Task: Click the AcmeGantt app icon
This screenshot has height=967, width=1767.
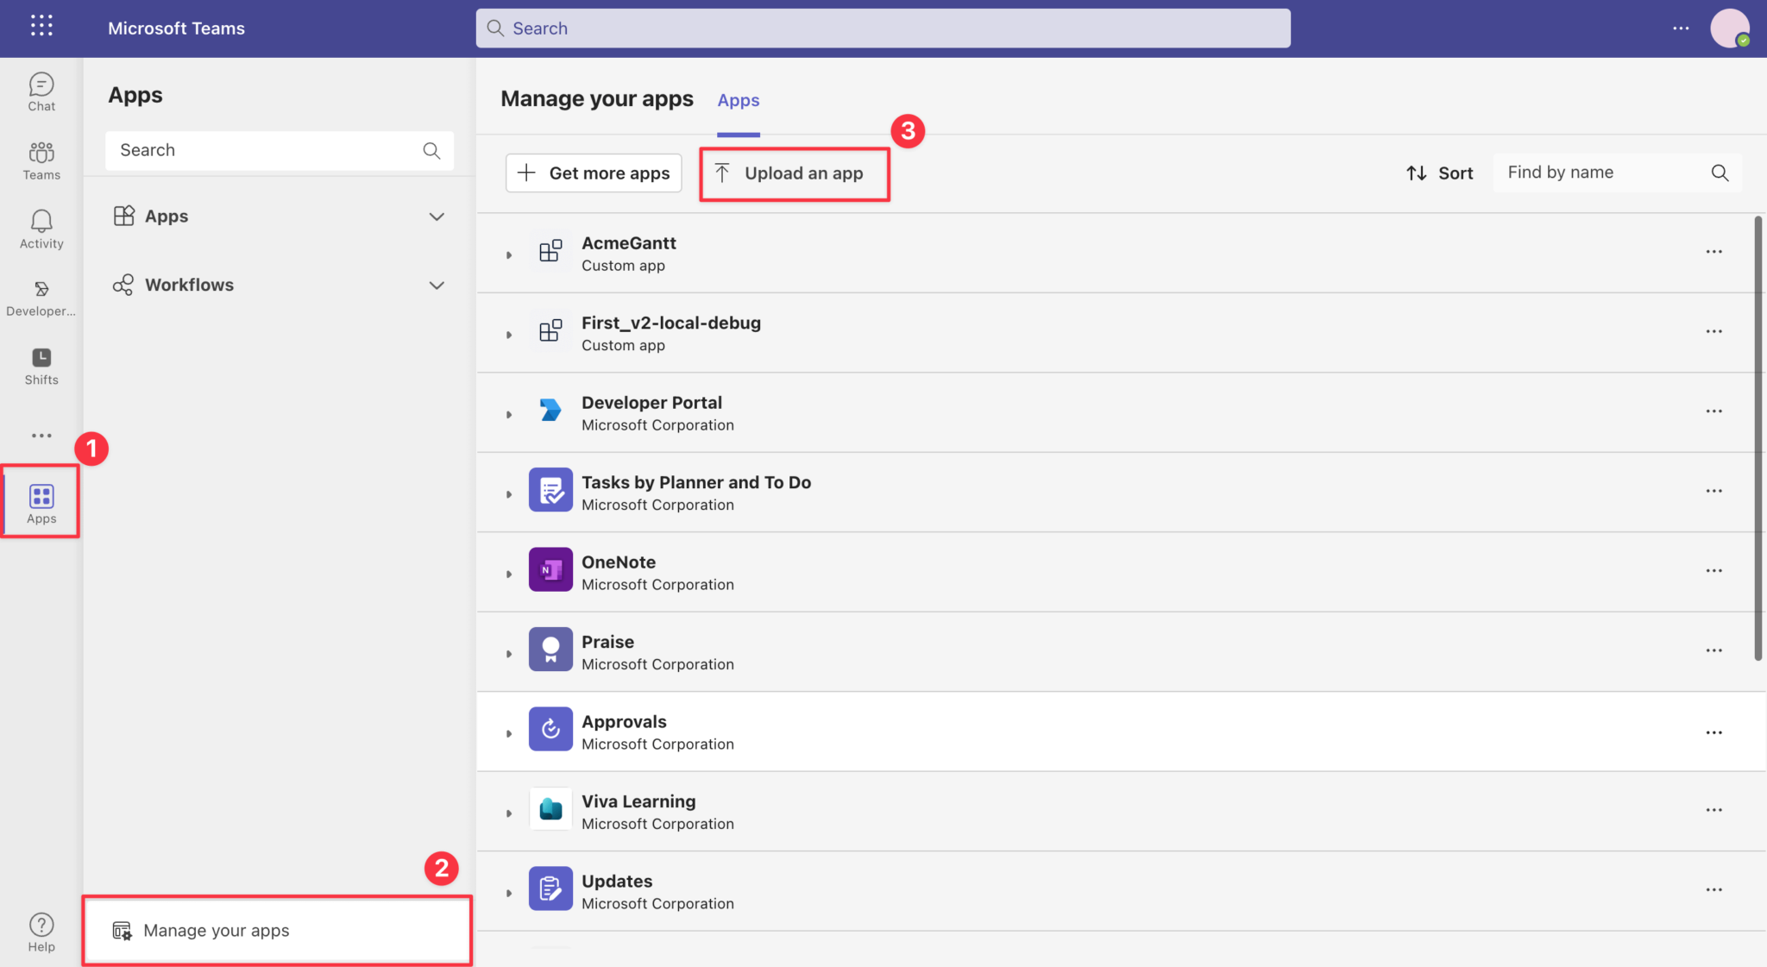Action: click(550, 251)
